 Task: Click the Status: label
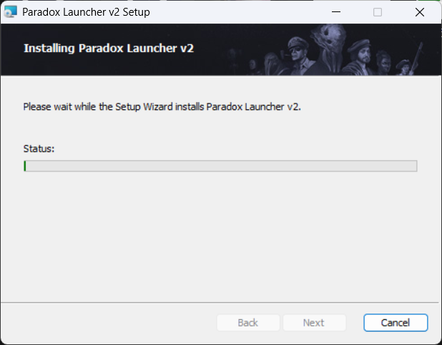[39, 149]
